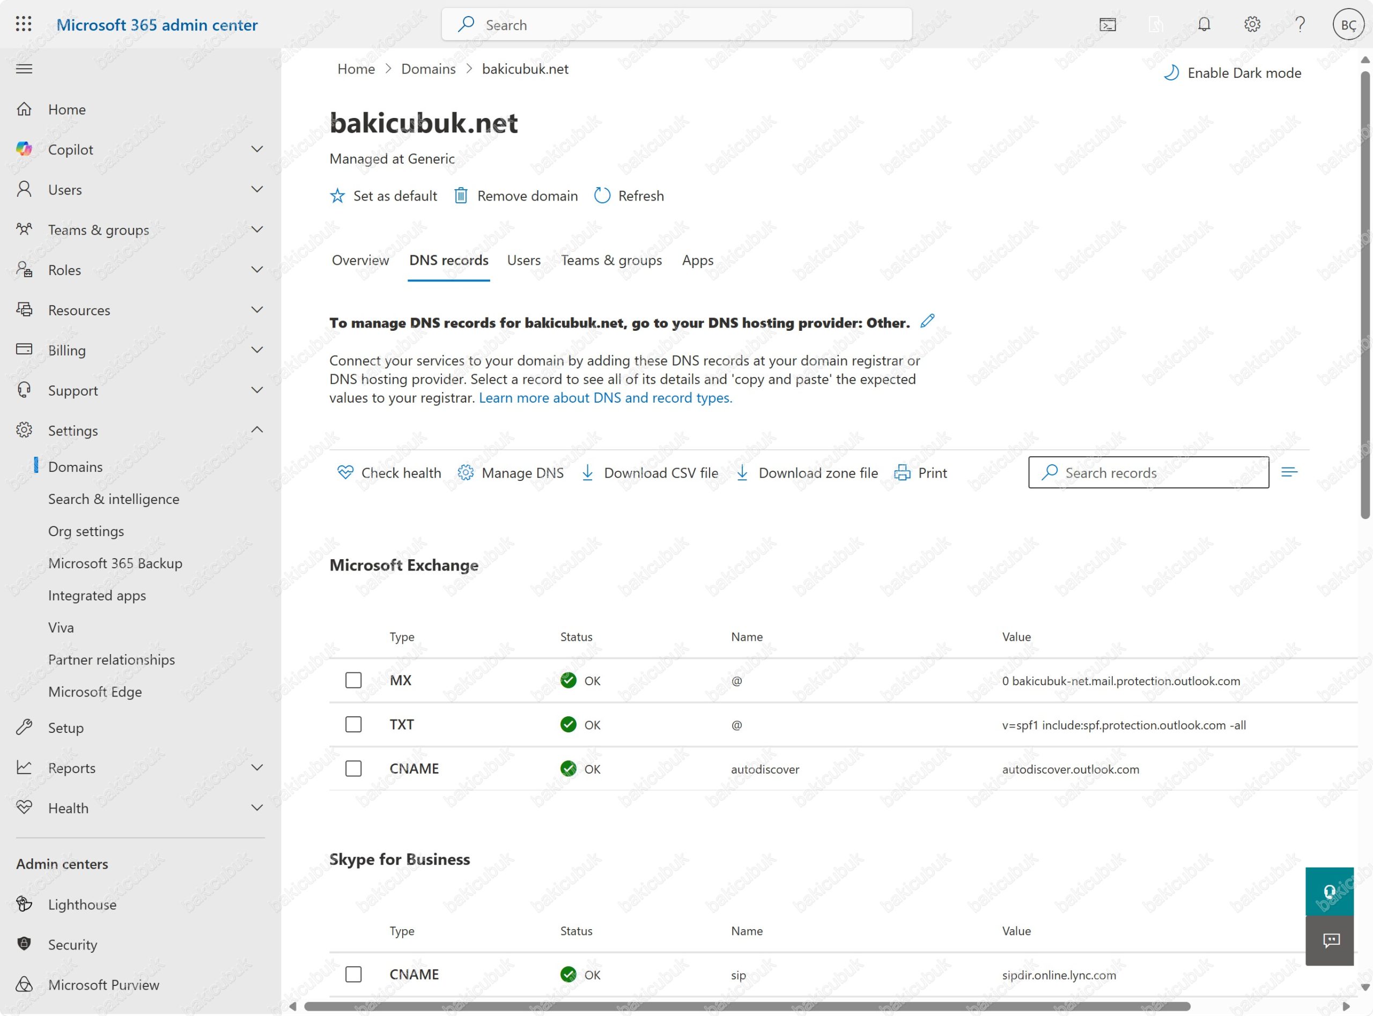Switch to the Overview tab

click(x=360, y=260)
